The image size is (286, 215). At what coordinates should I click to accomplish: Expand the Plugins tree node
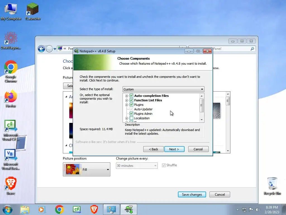pos(127,105)
